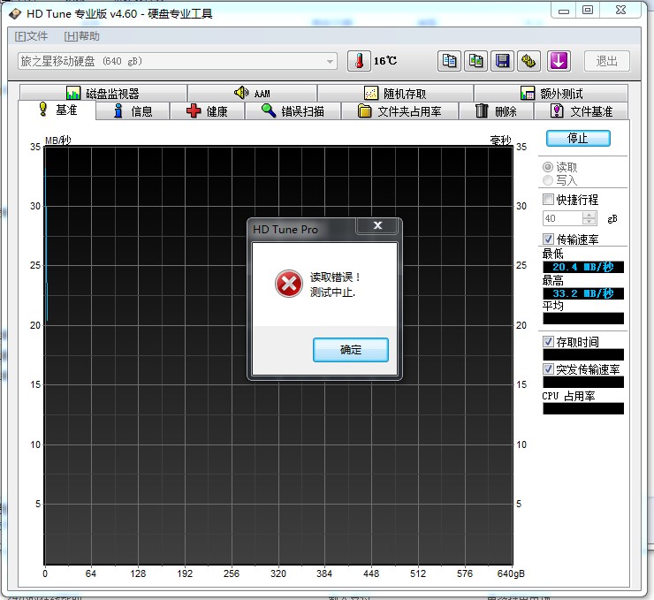
Task: Close the HD Tune Pro error dialog
Action: [377, 225]
